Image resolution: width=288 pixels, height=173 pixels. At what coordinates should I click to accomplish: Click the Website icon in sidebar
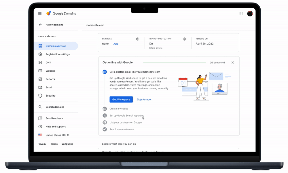pos(40,71)
